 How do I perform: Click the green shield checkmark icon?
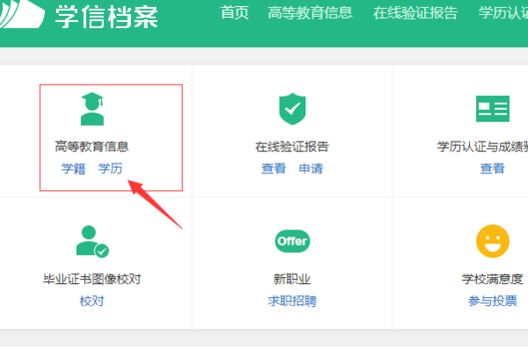(292, 109)
